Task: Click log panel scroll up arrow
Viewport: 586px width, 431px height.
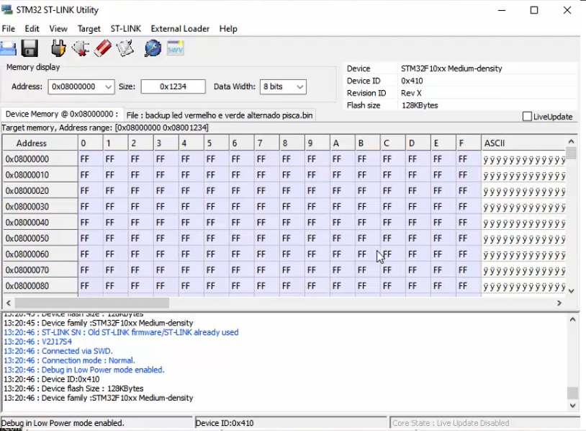Action: [572, 319]
